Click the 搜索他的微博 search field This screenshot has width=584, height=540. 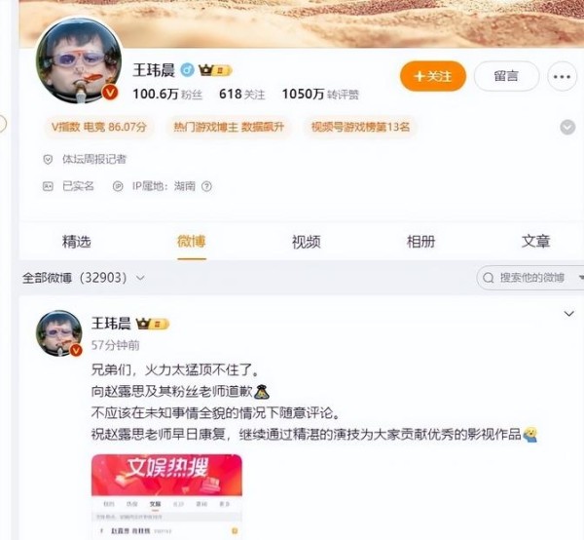tap(530, 278)
